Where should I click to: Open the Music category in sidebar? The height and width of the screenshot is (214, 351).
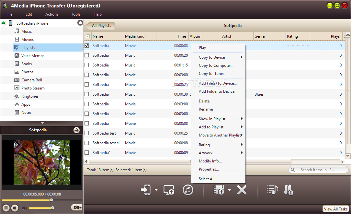pyautogui.click(x=26, y=31)
